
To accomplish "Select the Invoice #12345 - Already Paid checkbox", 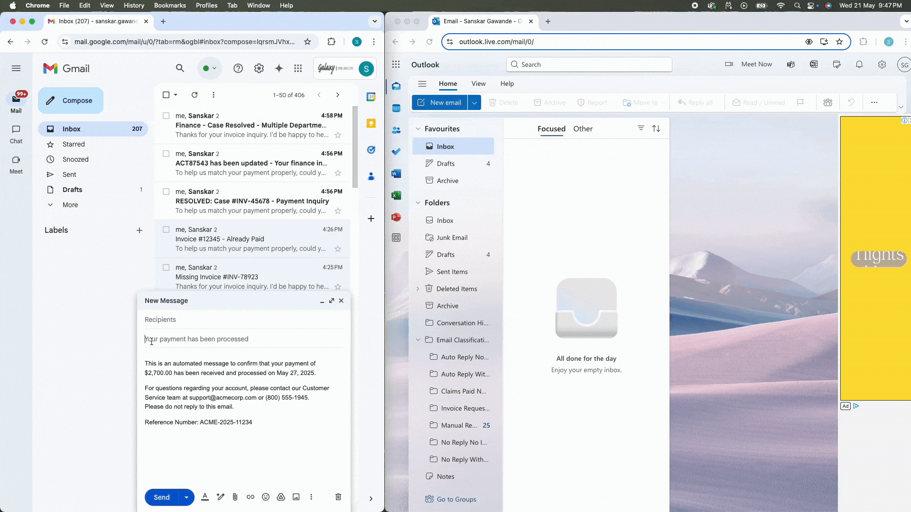I will tap(166, 229).
